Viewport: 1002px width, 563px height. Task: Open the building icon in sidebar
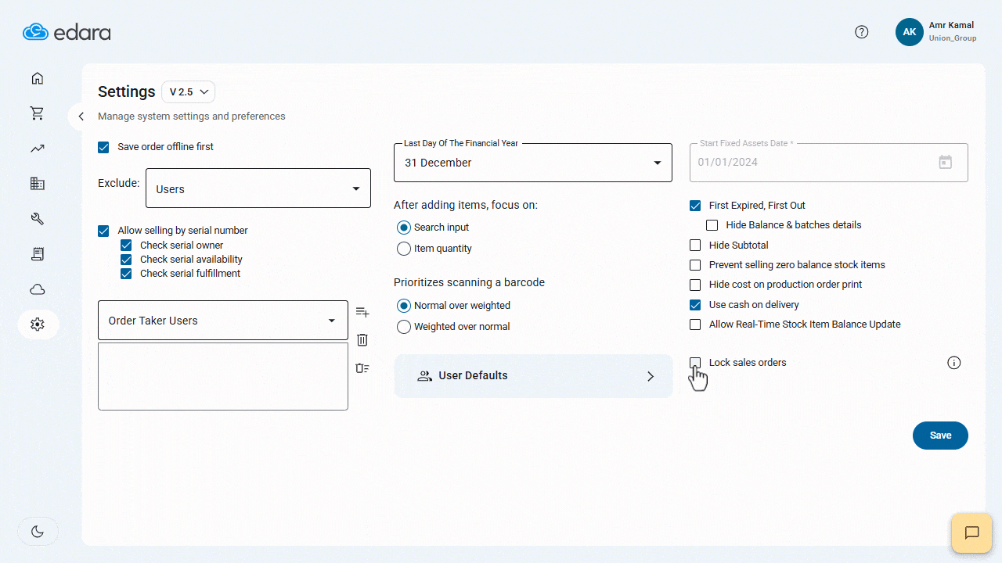37,184
